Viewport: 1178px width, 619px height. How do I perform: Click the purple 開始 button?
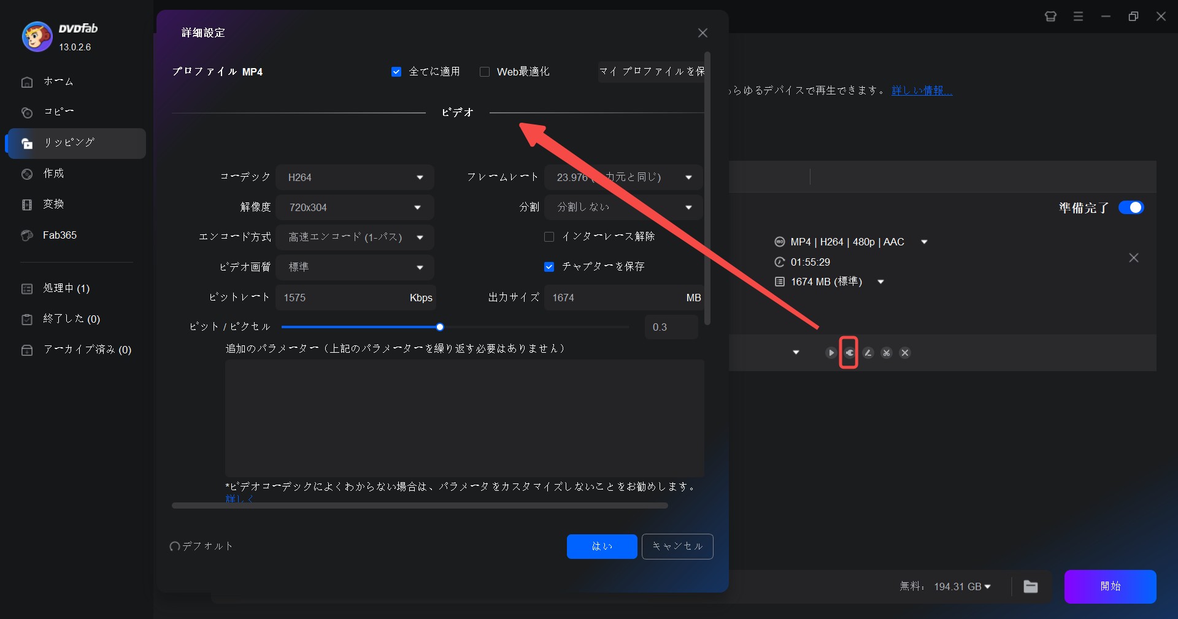click(1110, 586)
